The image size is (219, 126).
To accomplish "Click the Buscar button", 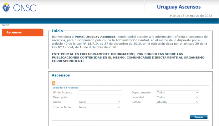I will click(x=199, y=117).
